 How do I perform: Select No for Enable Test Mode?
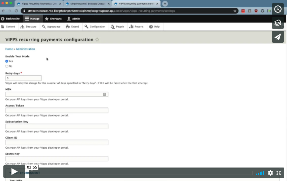click(7, 66)
